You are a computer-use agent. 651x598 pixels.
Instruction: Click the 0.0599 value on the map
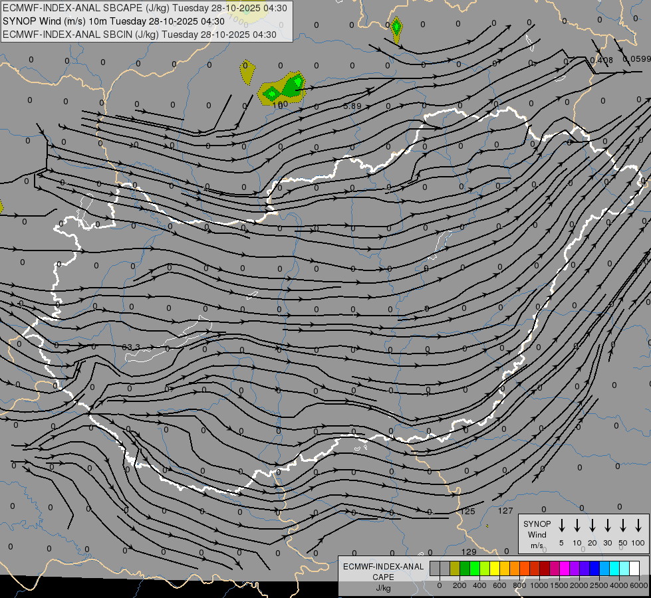[x=636, y=59]
